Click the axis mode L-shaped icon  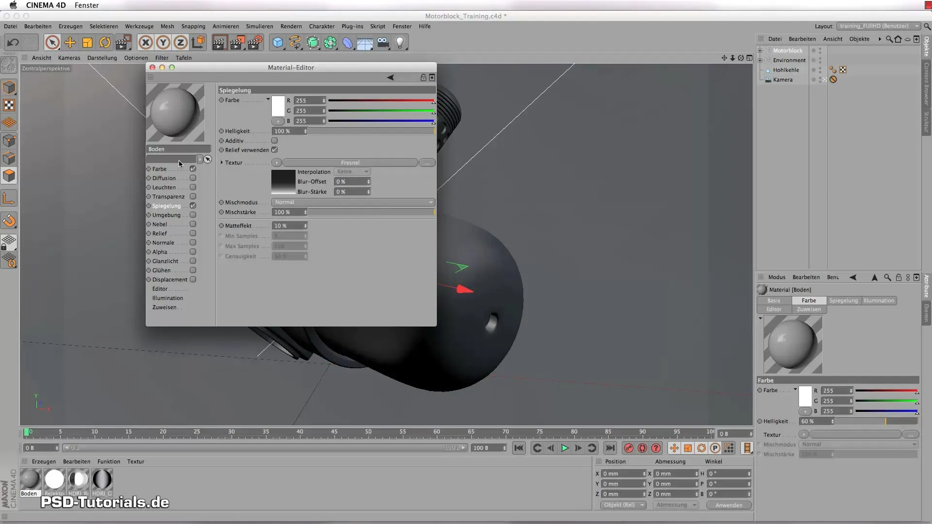click(9, 198)
